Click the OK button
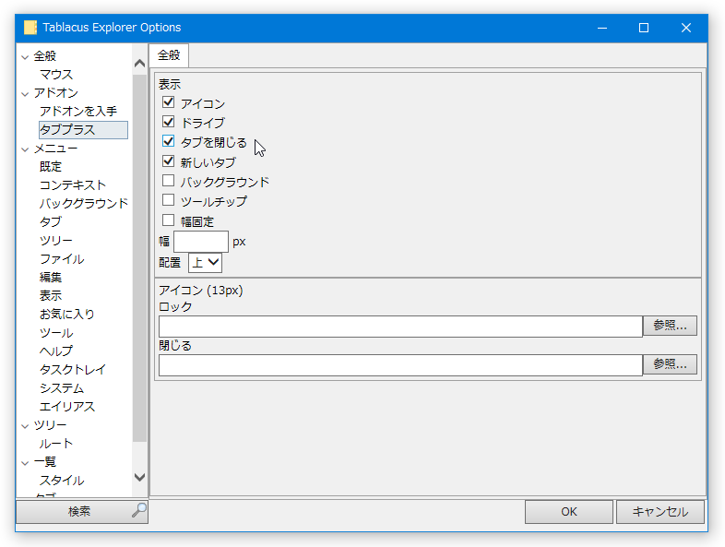The image size is (725, 547). tap(569, 512)
